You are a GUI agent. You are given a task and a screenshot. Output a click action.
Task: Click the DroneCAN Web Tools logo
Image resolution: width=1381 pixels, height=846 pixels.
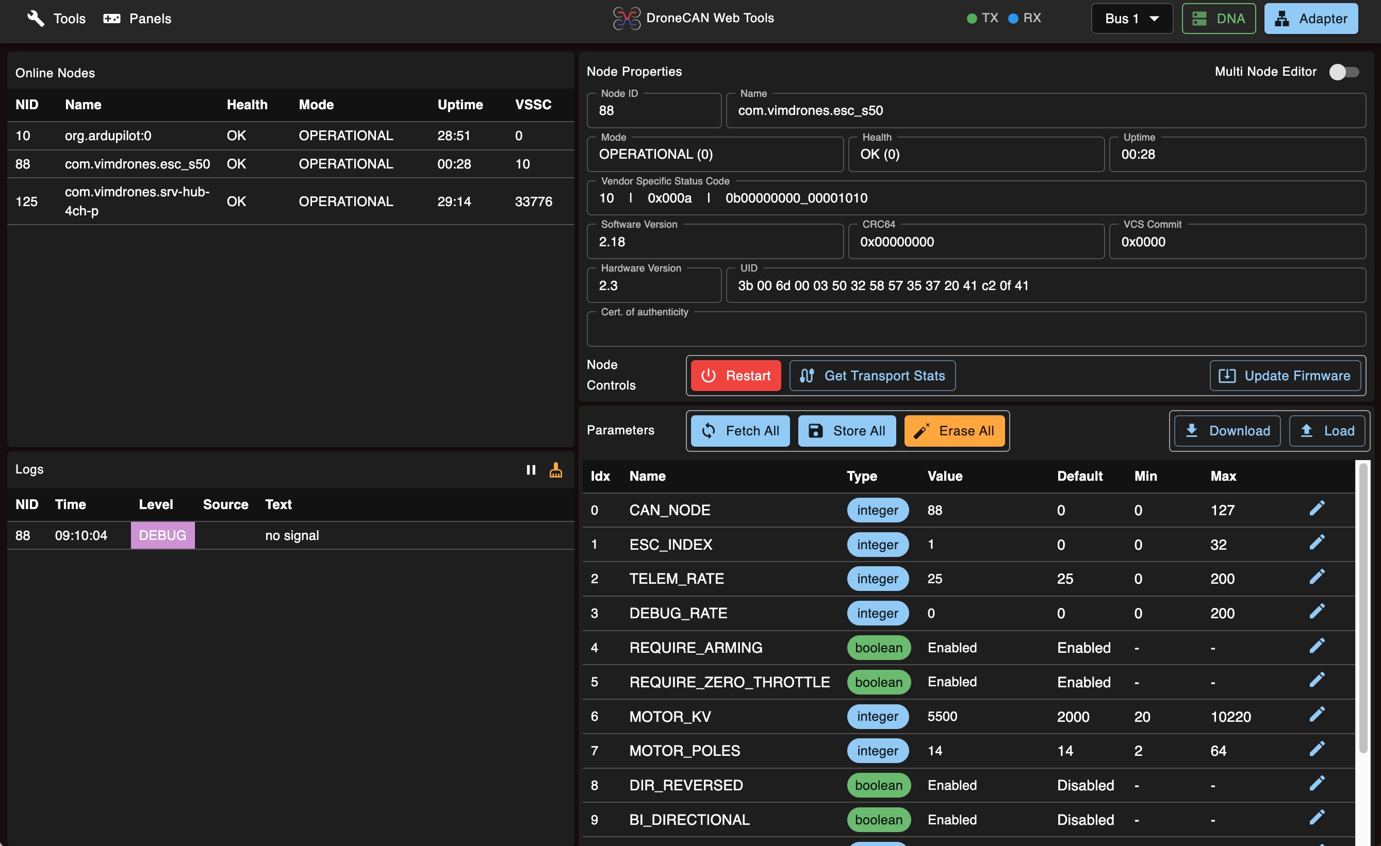626,18
